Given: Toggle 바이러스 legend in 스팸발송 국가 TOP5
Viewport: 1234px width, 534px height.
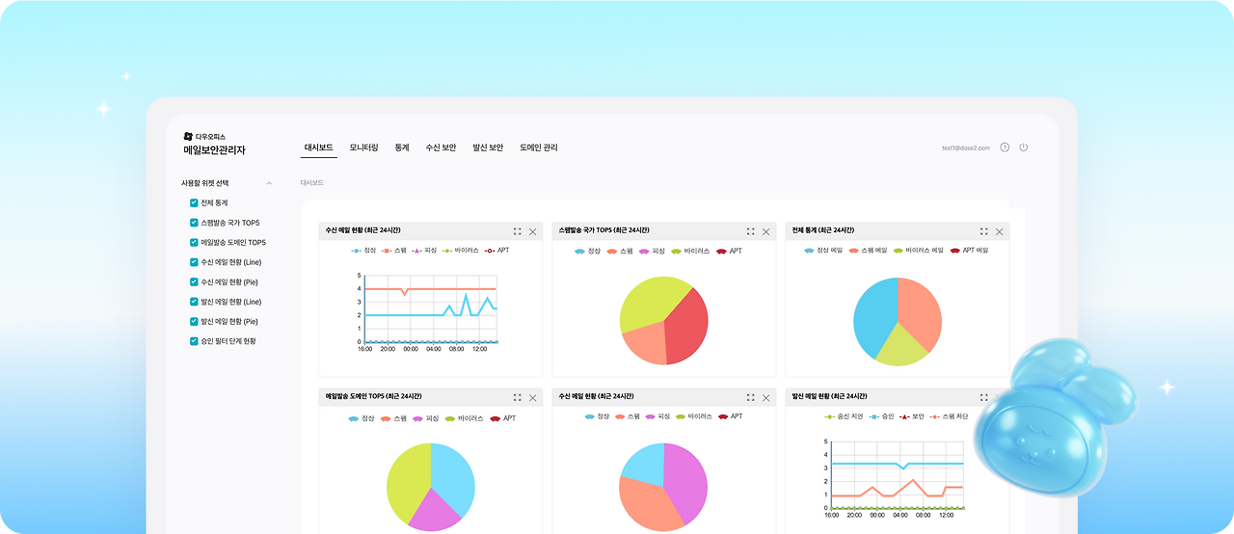Looking at the screenshot, I should click(690, 251).
